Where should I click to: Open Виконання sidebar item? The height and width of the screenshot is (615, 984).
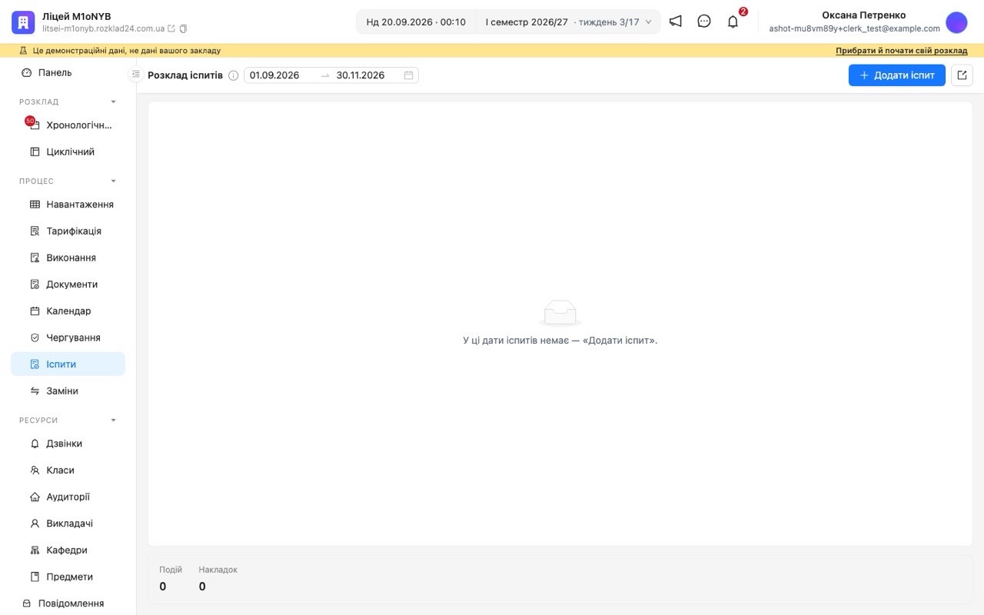coord(68,258)
